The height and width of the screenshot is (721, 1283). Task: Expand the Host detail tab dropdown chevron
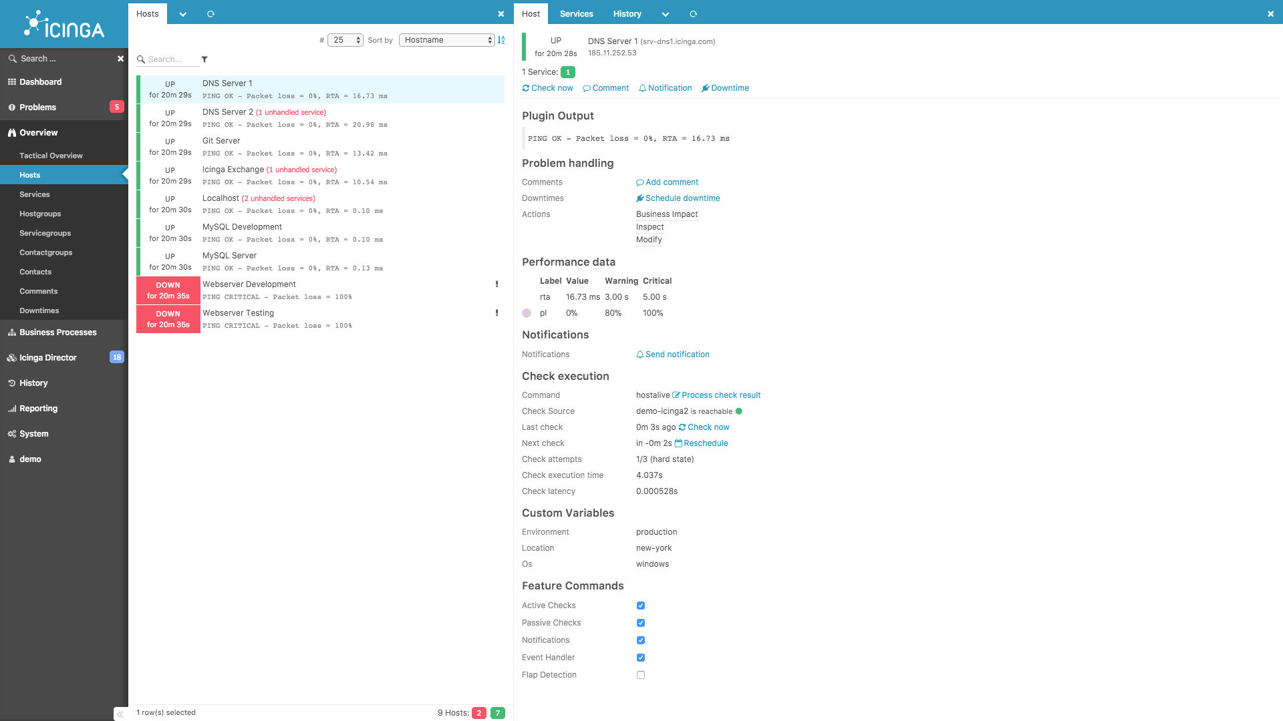click(665, 14)
